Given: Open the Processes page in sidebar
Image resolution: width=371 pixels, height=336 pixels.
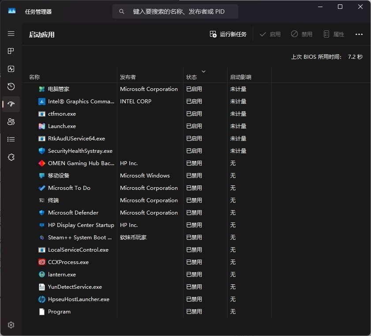Looking at the screenshot, I should pyautogui.click(x=11, y=51).
